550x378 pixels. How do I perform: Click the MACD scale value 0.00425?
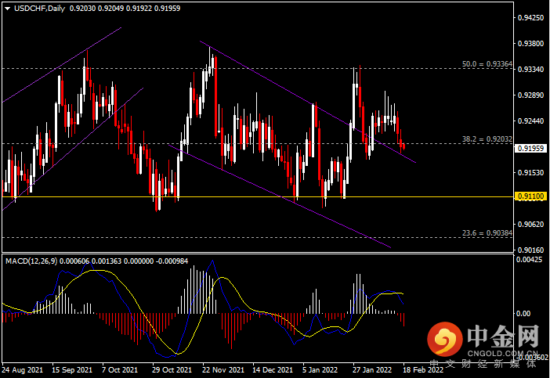pos(529,260)
